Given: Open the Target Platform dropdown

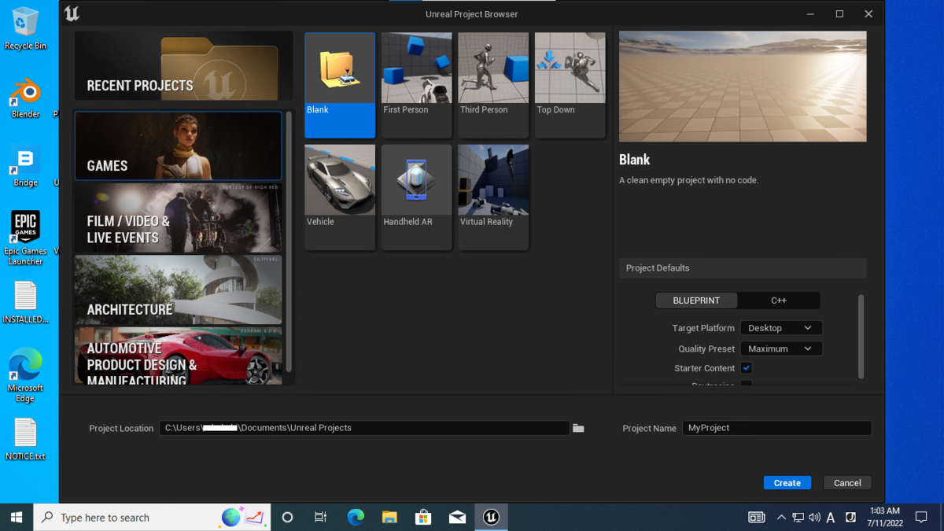Looking at the screenshot, I should click(x=780, y=327).
